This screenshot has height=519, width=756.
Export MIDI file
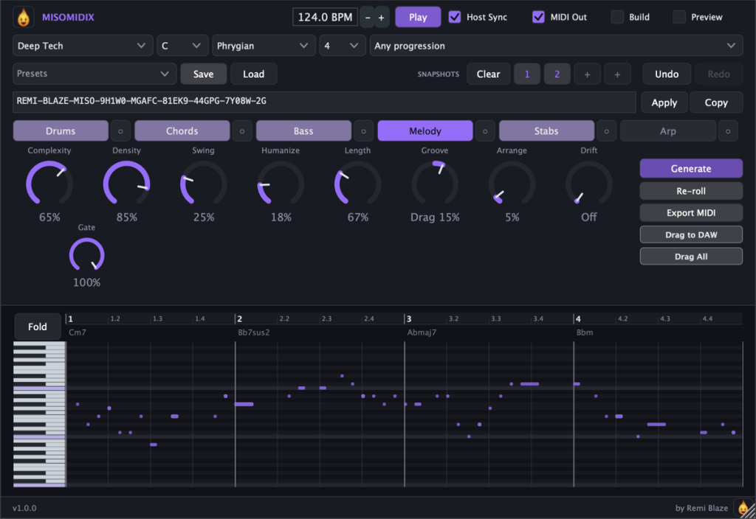pyautogui.click(x=691, y=213)
